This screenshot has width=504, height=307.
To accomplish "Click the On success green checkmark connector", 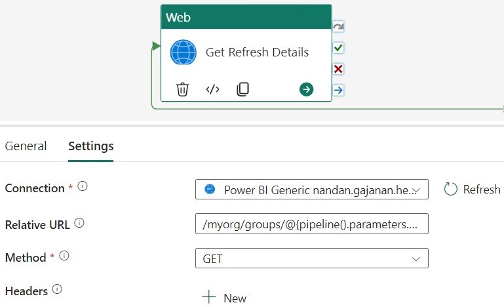I will pos(338,48).
